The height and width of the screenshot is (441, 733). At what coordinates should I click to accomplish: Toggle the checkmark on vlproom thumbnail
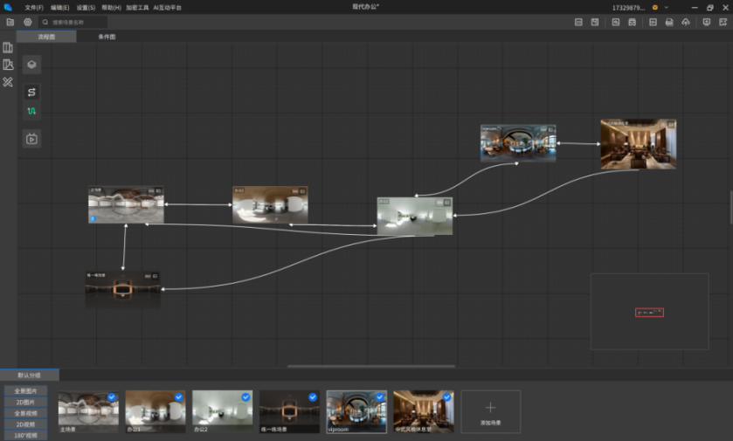[380, 396]
